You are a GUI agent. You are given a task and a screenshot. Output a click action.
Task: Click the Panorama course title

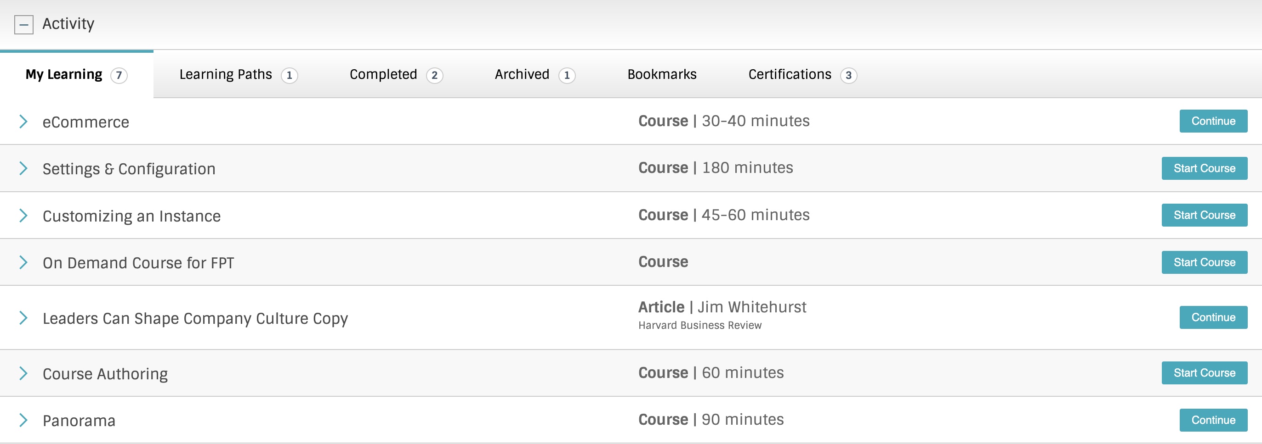pos(79,421)
